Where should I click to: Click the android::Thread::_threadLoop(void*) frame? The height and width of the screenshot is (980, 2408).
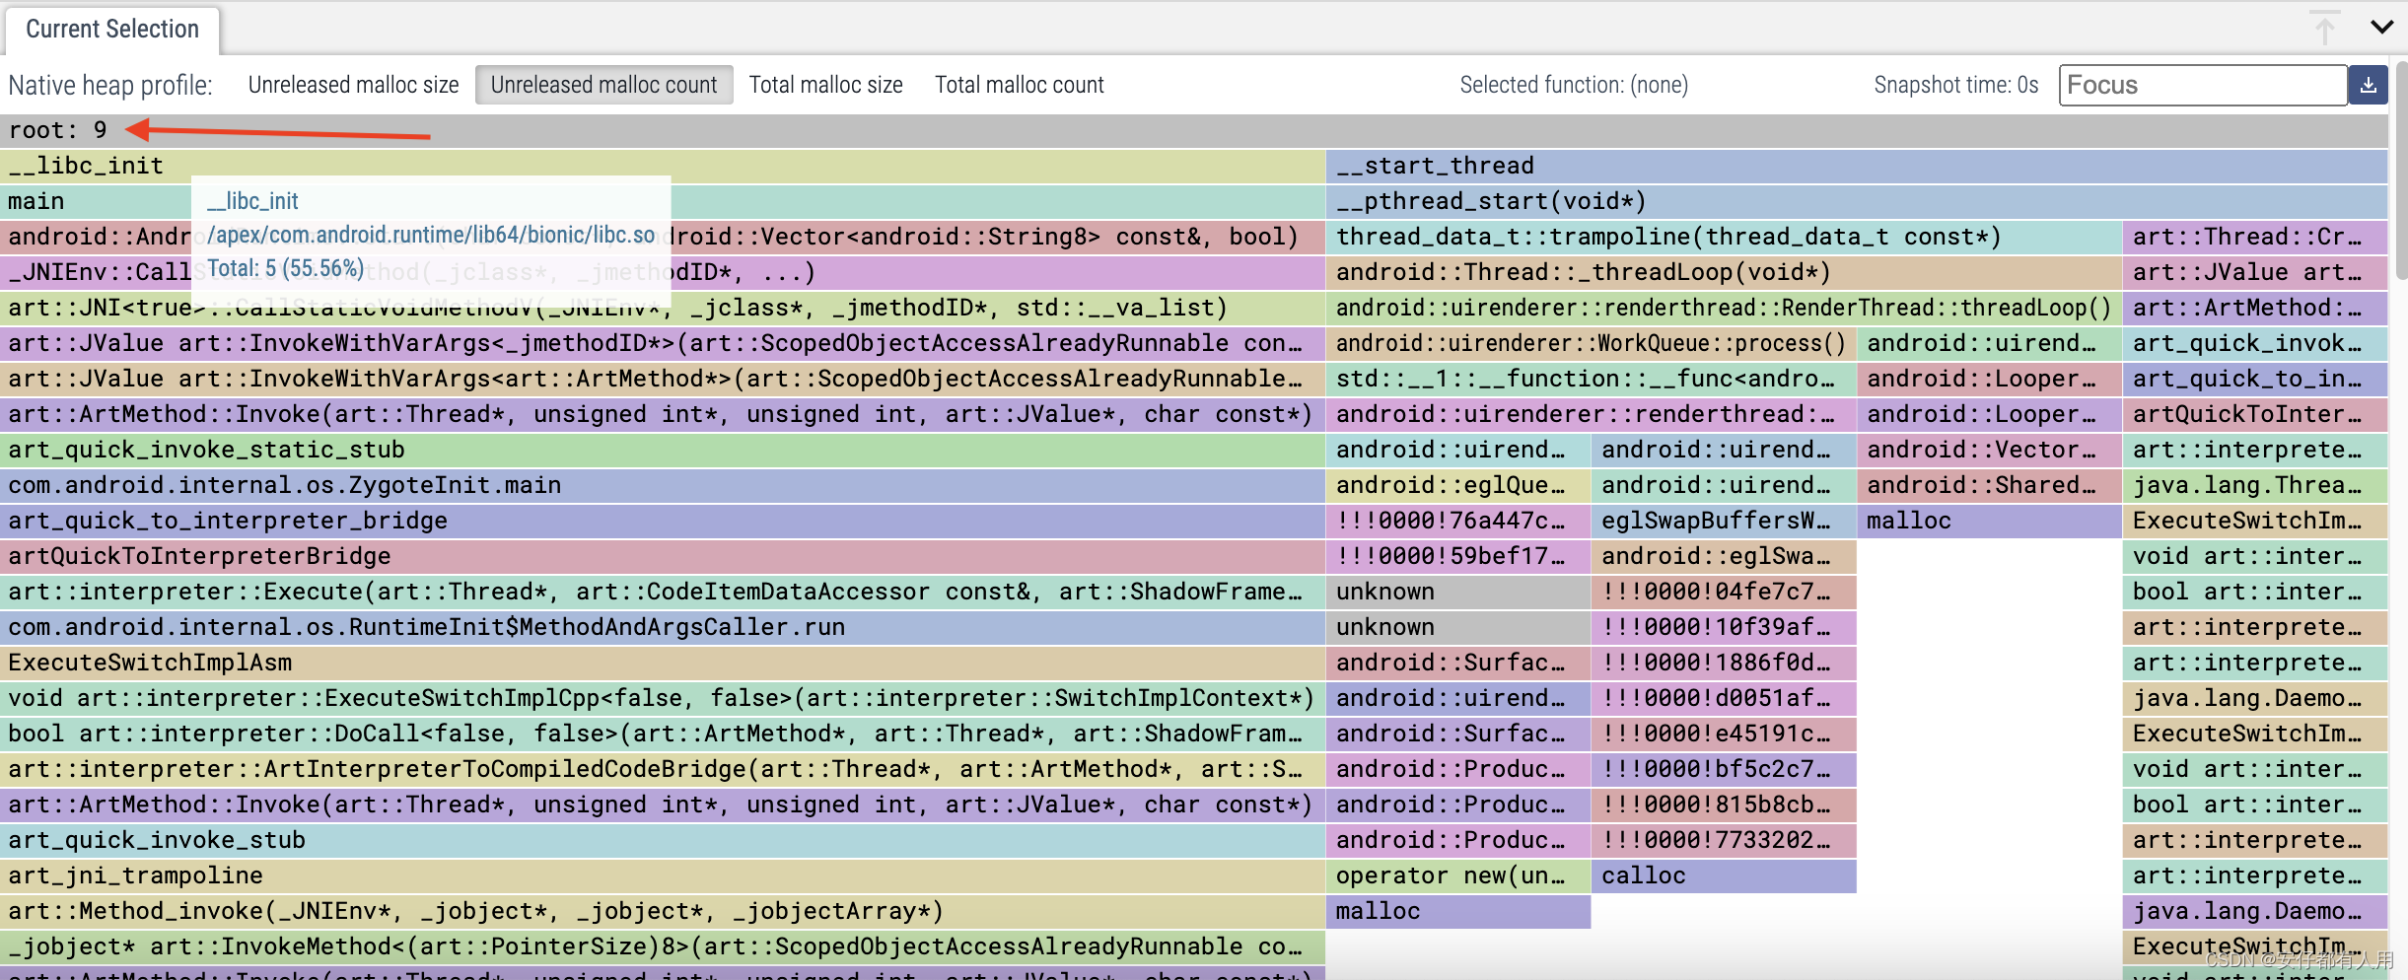[x=1724, y=272]
